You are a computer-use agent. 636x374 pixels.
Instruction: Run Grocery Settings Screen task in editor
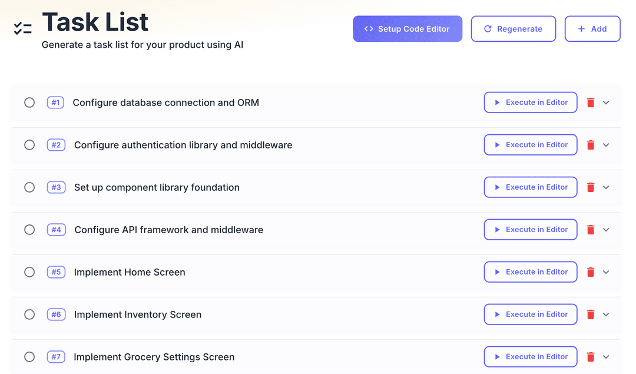[530, 357]
